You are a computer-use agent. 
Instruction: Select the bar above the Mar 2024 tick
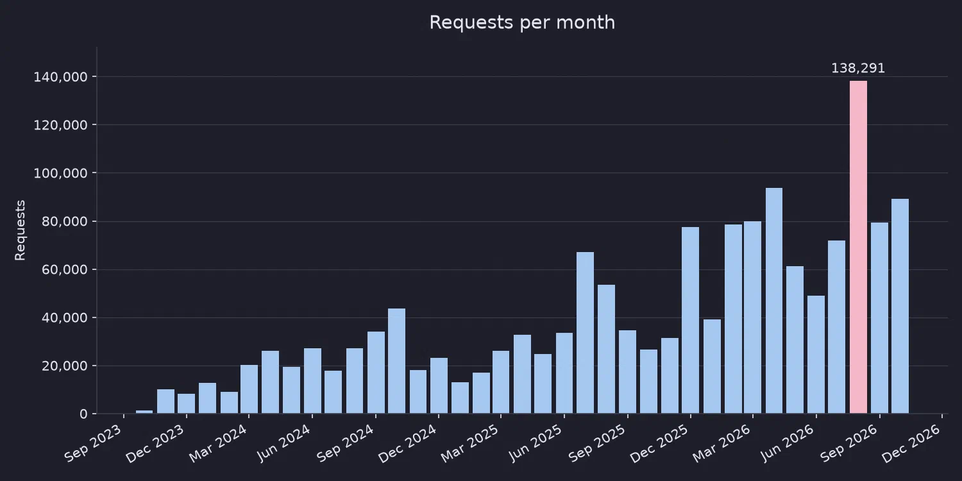tap(249, 389)
